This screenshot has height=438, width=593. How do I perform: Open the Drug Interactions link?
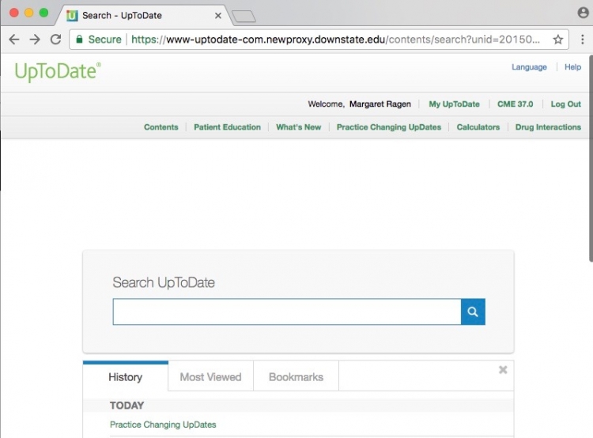pyautogui.click(x=548, y=127)
